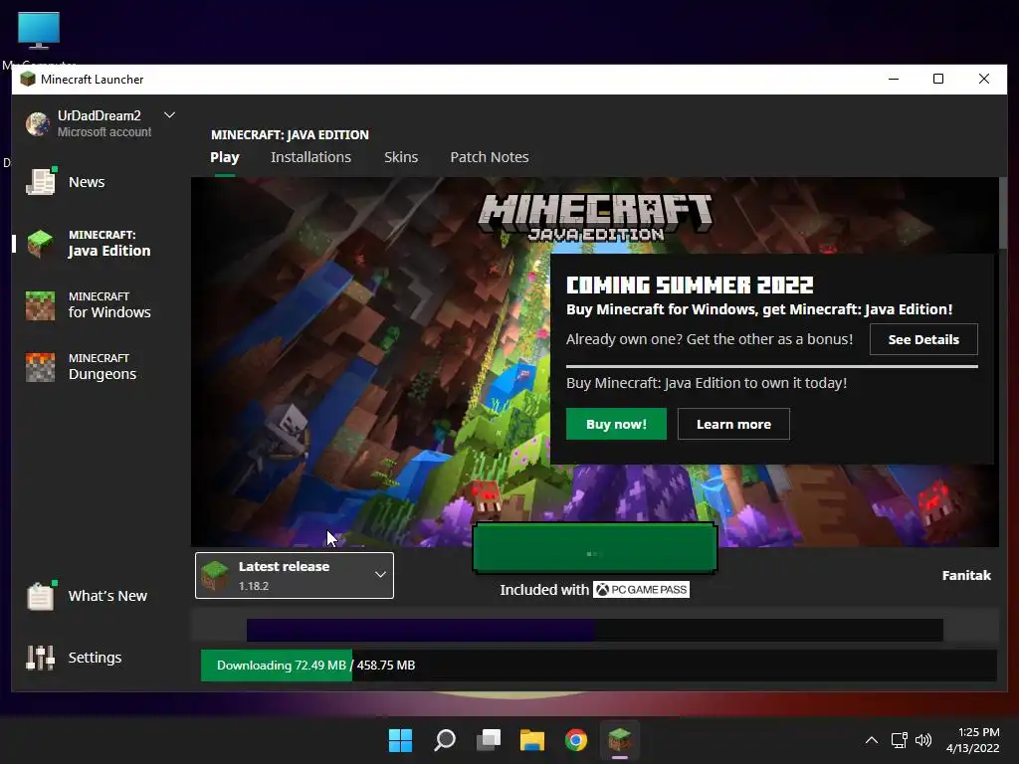
Task: Click the purple launch progress bar
Action: point(595,630)
